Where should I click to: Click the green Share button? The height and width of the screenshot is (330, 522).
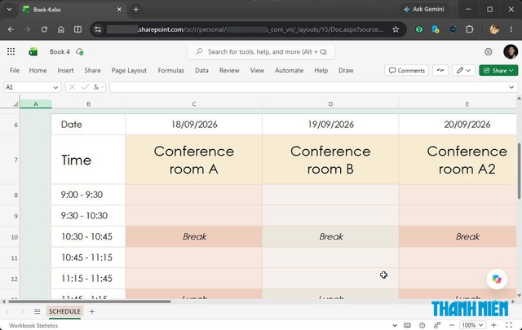(x=498, y=70)
